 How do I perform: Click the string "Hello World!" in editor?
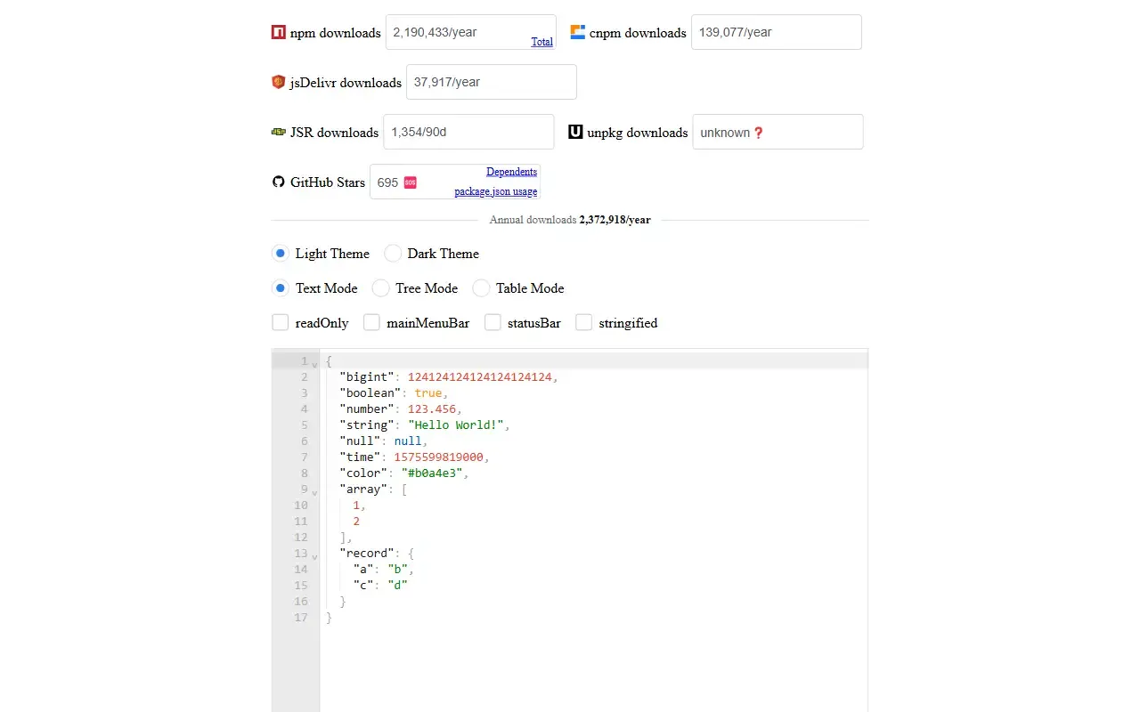pos(456,425)
